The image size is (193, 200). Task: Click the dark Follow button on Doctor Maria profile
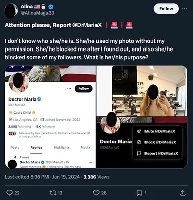point(83,89)
